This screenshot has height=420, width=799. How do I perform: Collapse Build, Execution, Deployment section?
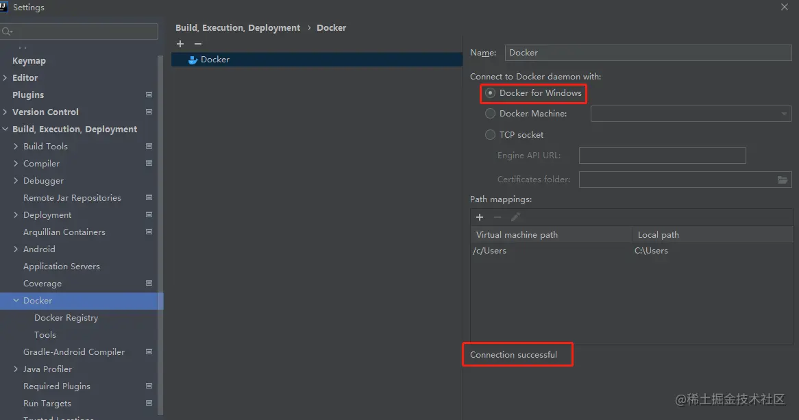5,129
